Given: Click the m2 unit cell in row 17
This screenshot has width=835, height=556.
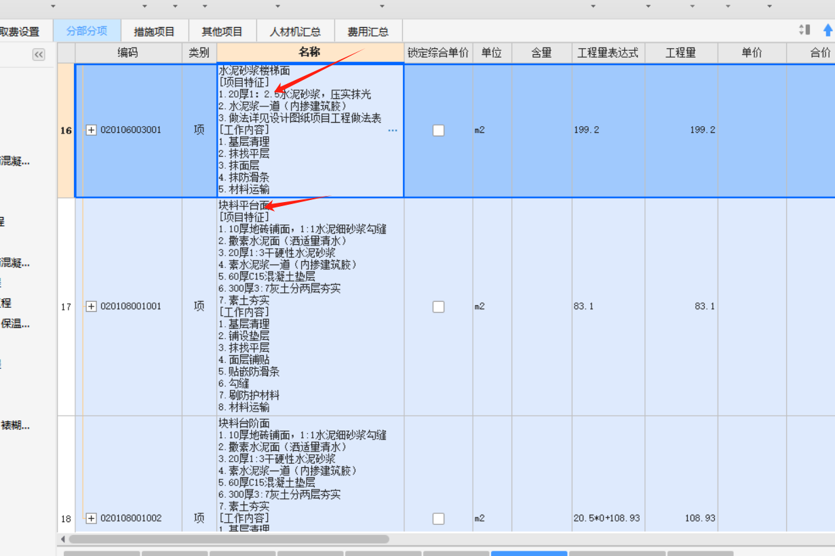Looking at the screenshot, I should click(x=492, y=306).
